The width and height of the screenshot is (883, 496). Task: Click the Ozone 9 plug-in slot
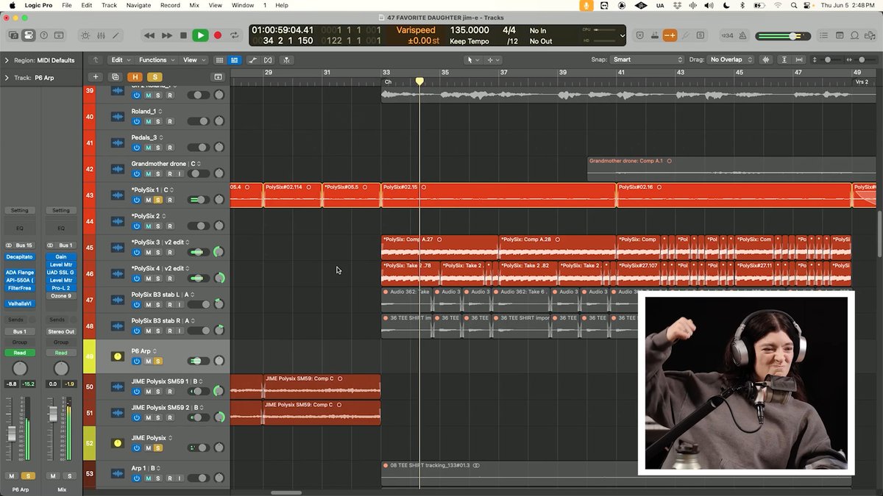click(60, 295)
